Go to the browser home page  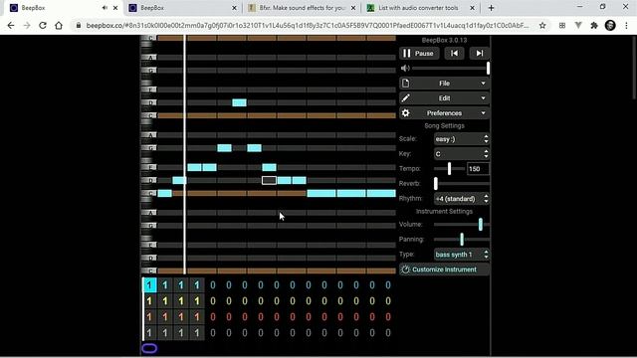click(59, 25)
